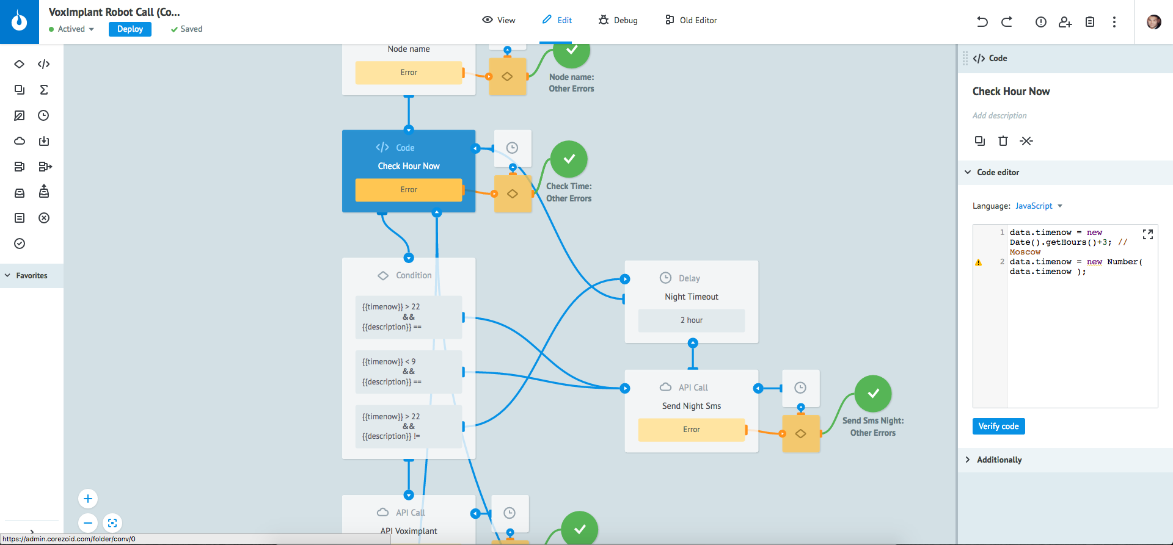Click the Undo arrow icon

[982, 22]
